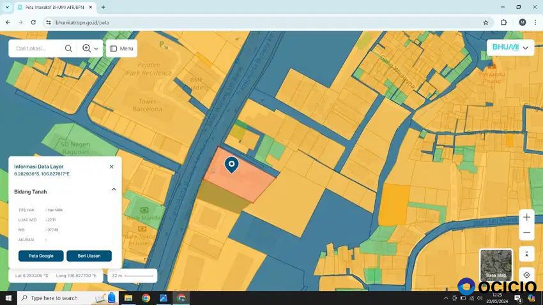Viewport: 543px width, 305px height.
Task: Reset map orientation with compass button
Action: tap(526, 255)
